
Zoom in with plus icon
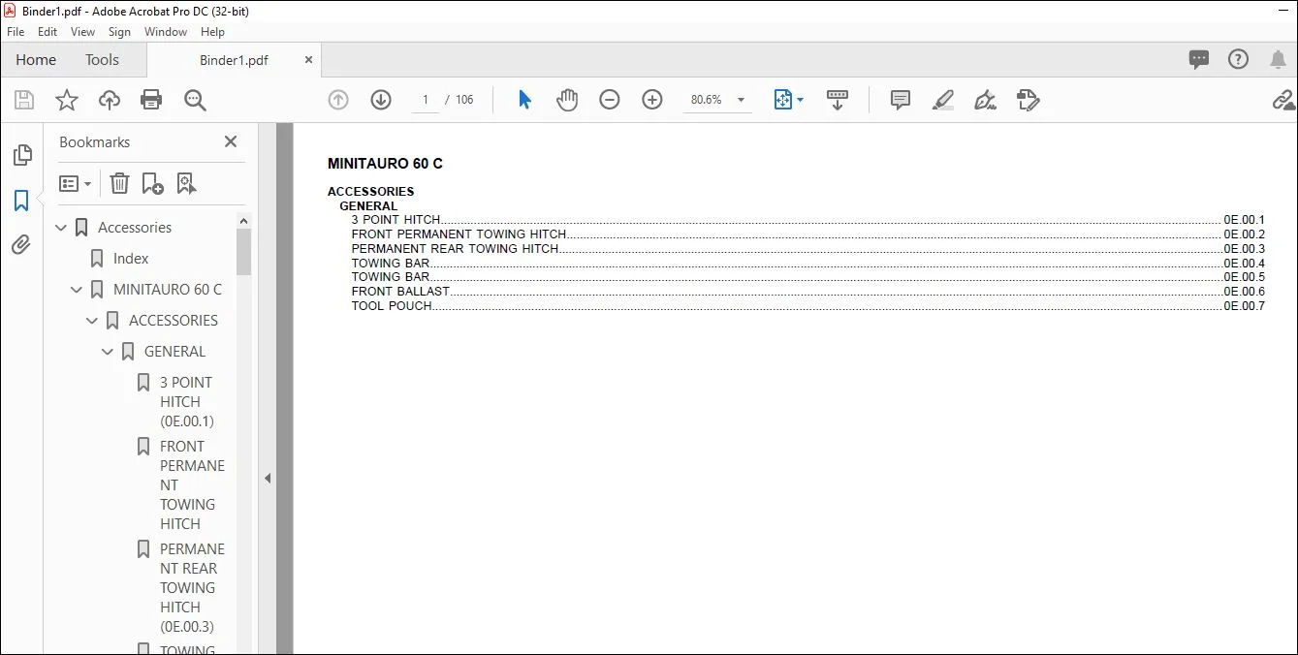coord(652,100)
